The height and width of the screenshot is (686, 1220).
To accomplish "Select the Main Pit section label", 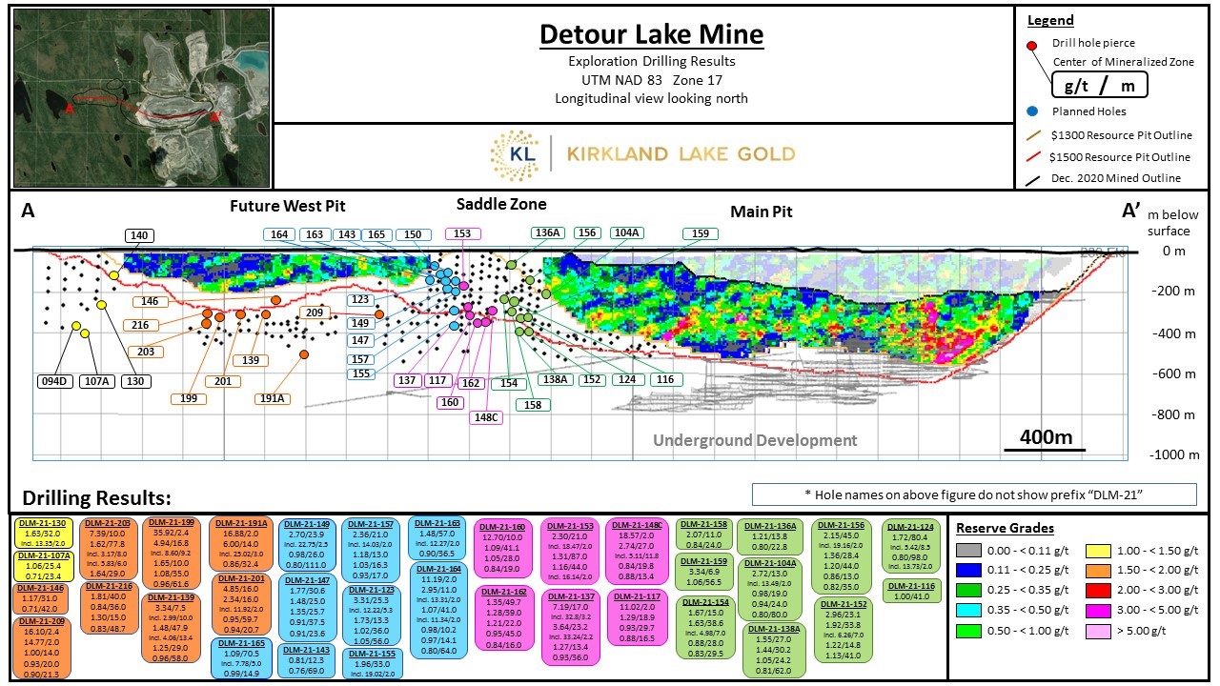I will pyautogui.click(x=760, y=212).
